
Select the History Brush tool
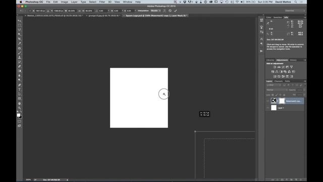19,62
